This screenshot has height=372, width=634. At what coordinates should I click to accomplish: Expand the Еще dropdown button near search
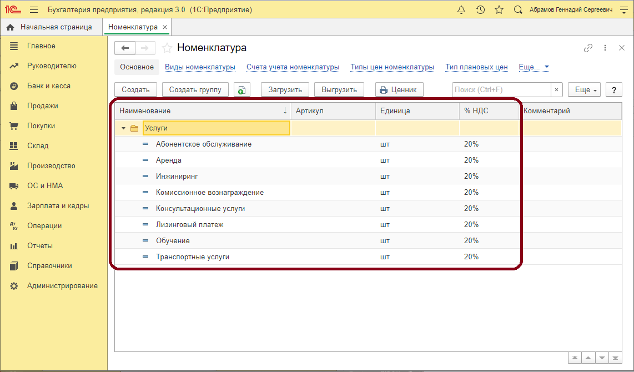586,90
